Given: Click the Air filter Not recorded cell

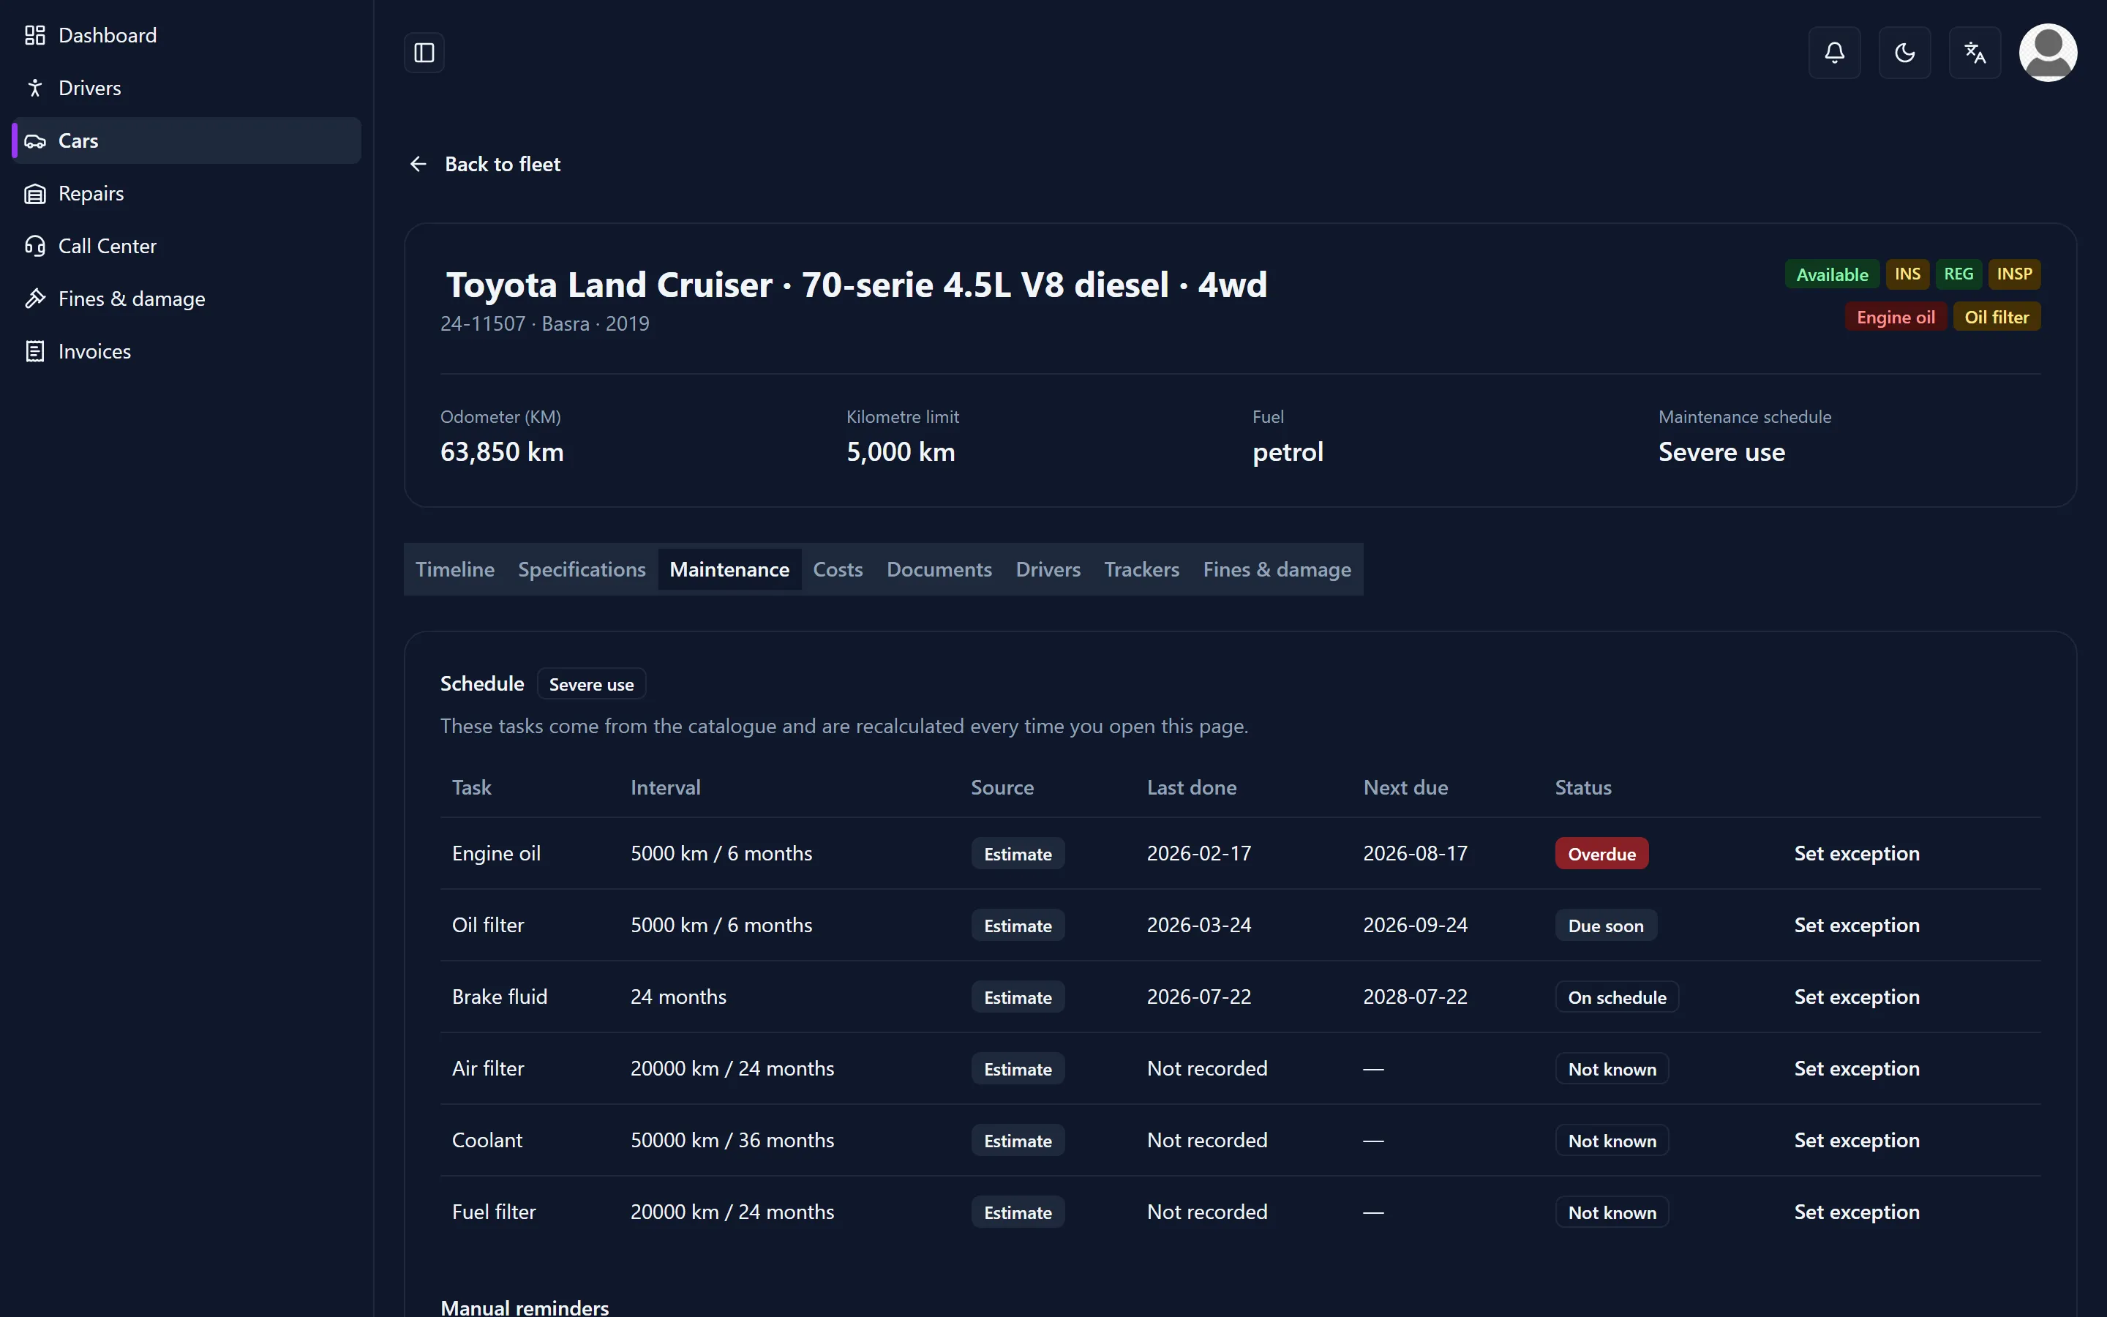Looking at the screenshot, I should [x=1206, y=1069].
